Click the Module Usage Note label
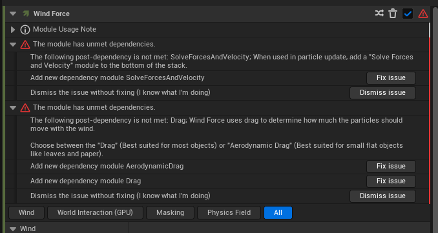 tap(65, 29)
